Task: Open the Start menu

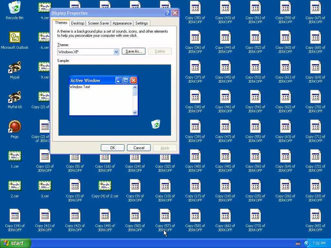Action: [15, 243]
